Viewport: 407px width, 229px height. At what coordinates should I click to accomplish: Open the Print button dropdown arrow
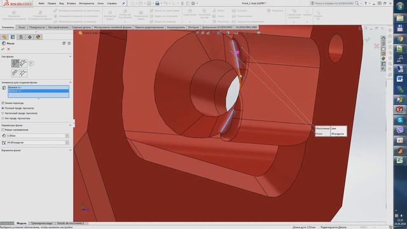coord(161,3)
